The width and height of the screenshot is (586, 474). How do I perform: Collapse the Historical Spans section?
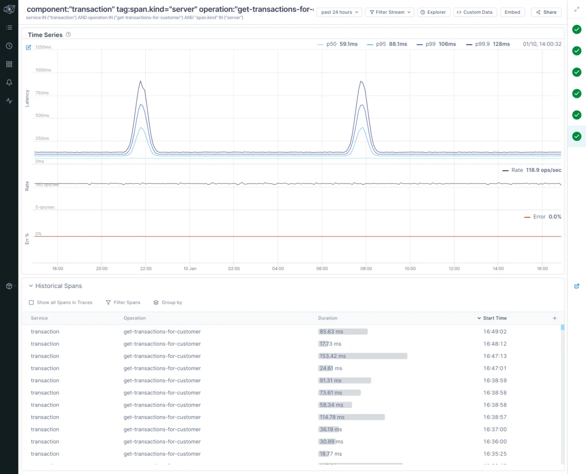[31, 286]
